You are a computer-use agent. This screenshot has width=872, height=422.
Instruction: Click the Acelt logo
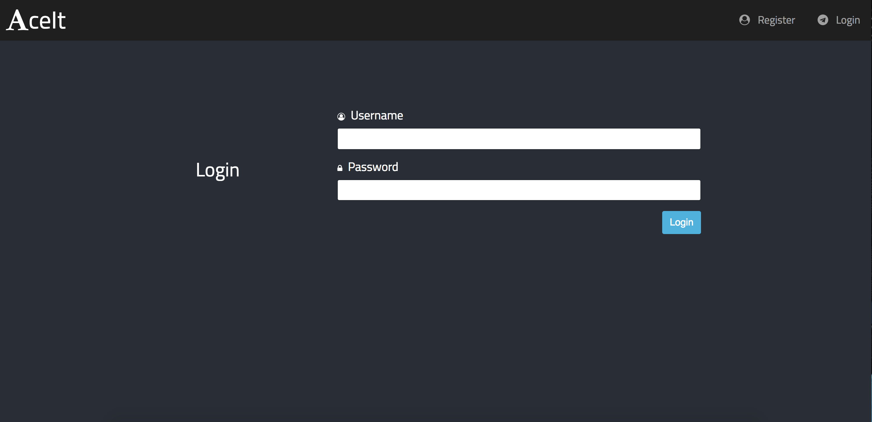coord(36,20)
